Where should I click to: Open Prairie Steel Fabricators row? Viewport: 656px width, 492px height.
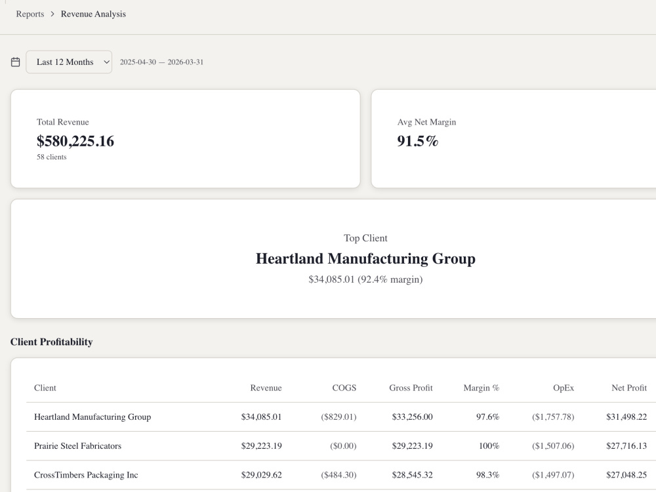(x=341, y=446)
